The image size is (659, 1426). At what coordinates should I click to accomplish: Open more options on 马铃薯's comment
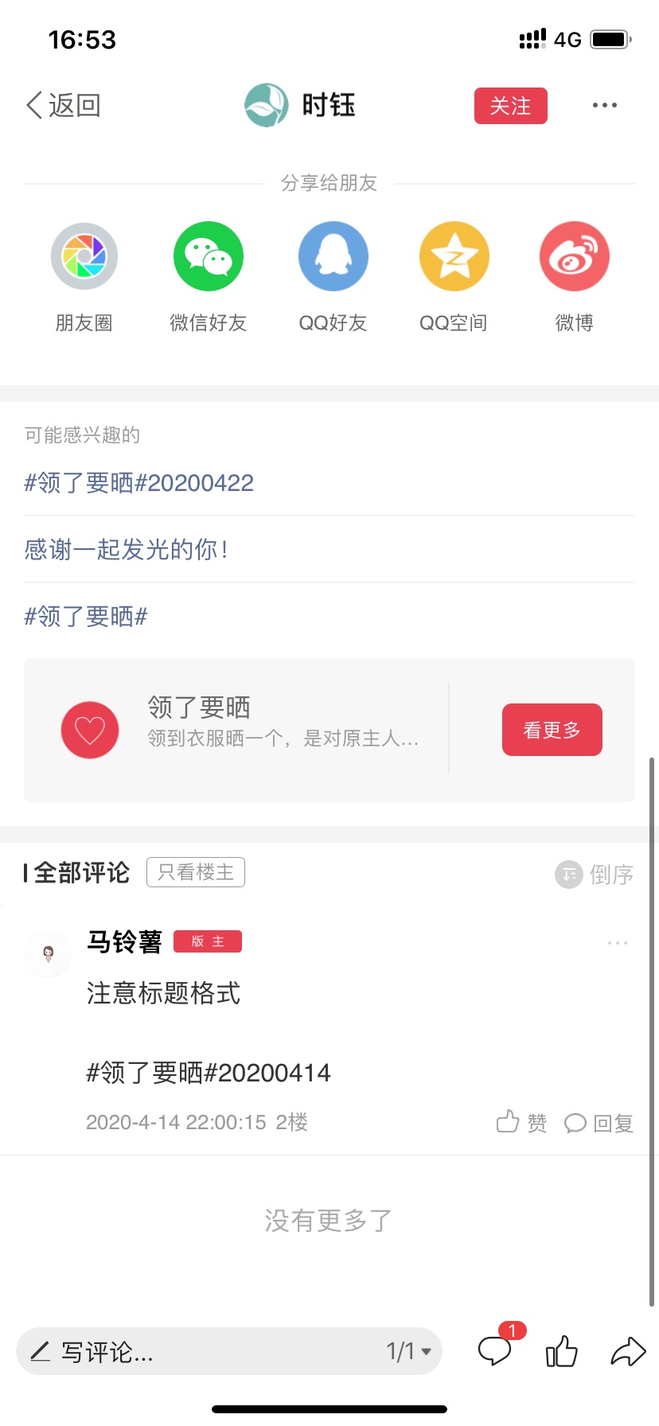point(618,943)
